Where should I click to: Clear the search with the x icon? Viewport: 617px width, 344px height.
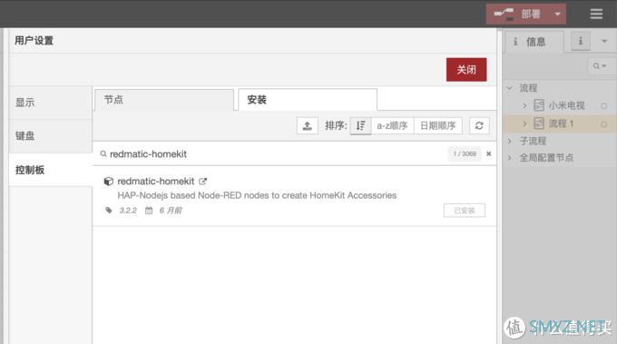pos(489,154)
